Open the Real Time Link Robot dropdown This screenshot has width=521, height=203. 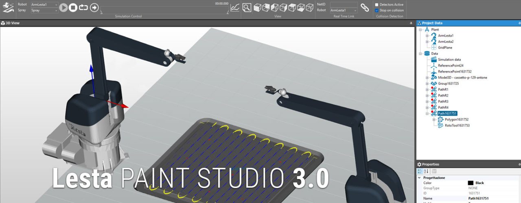[344, 10]
